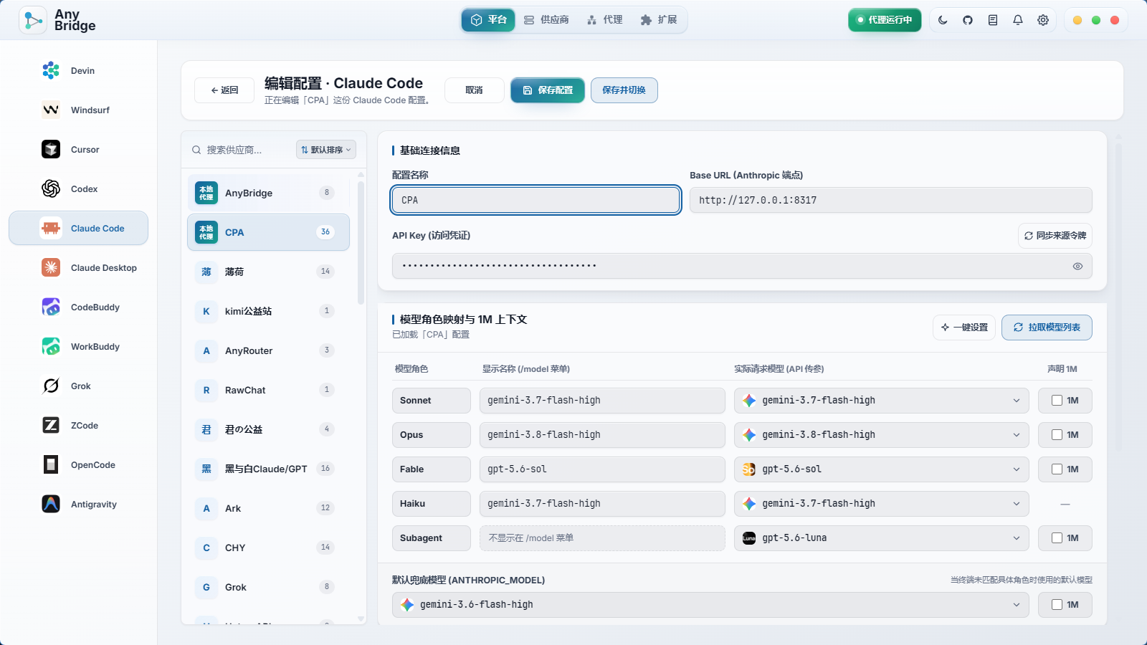The height and width of the screenshot is (645, 1147).
Task: Click the Fable display name field
Action: coord(602,469)
